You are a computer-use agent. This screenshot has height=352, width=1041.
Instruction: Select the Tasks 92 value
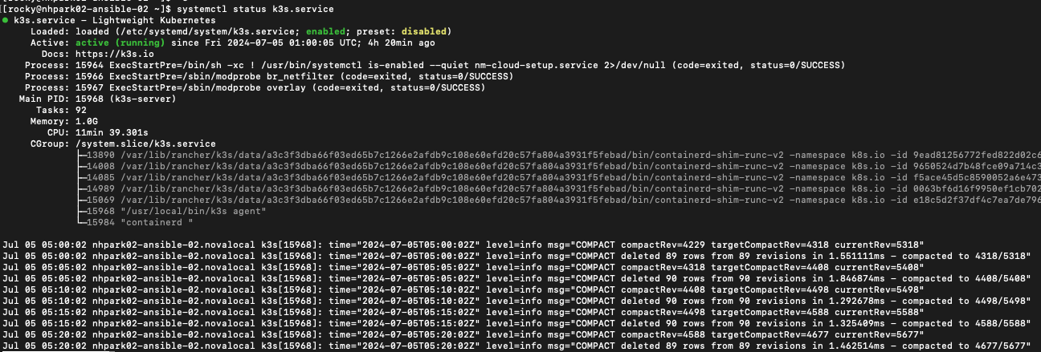(80, 109)
